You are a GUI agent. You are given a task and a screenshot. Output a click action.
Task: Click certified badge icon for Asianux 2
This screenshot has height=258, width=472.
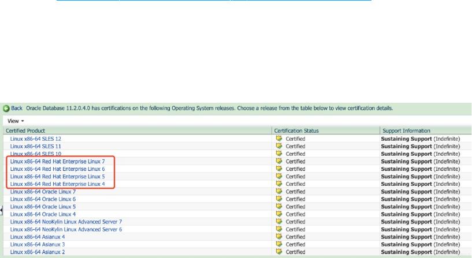coord(279,252)
